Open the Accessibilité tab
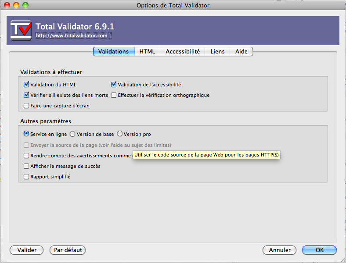The height and width of the screenshot is (263, 346). (x=183, y=52)
